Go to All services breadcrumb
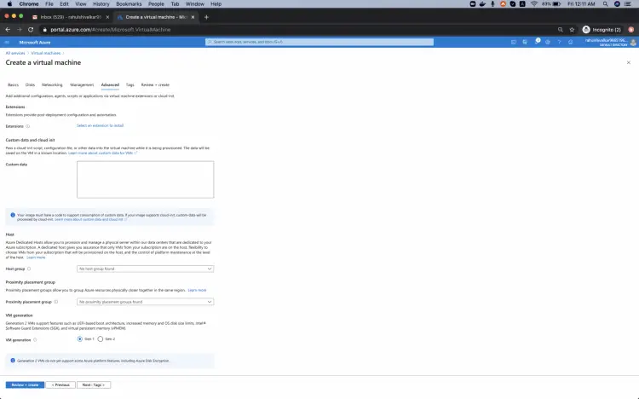 (15, 53)
